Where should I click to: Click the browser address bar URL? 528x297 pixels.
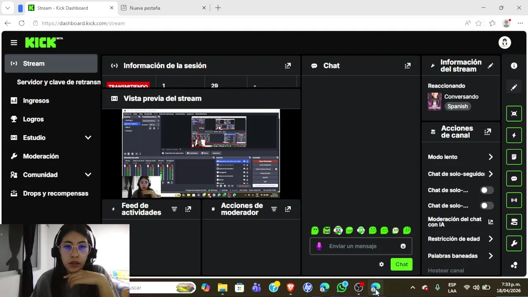coord(83,23)
